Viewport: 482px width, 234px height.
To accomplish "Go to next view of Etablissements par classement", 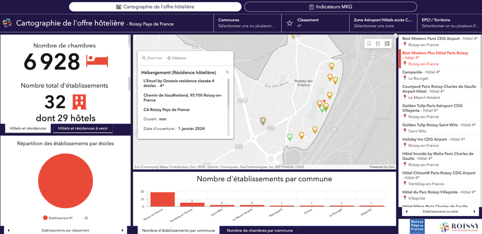I will [x=123, y=230].
